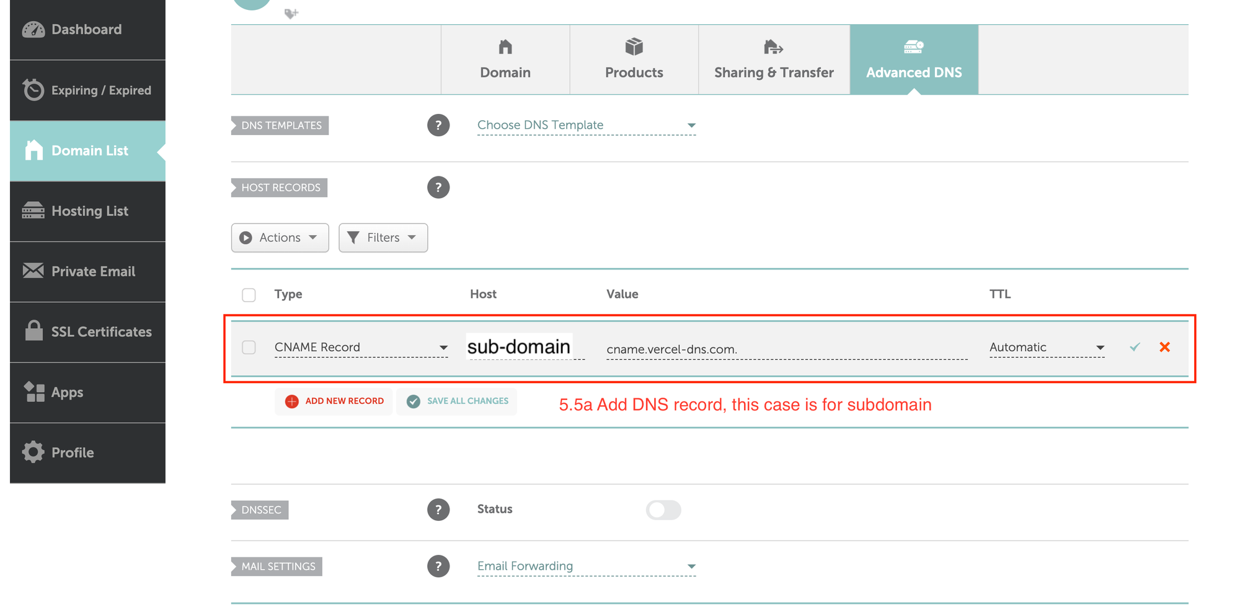Click the DNSSEC help question mark icon

438,510
